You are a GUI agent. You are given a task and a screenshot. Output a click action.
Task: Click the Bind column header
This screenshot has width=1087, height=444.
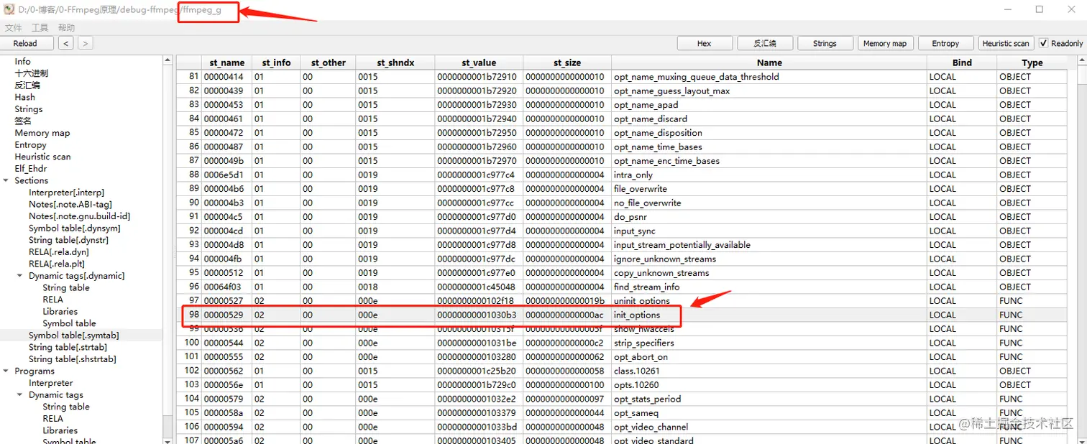(962, 63)
